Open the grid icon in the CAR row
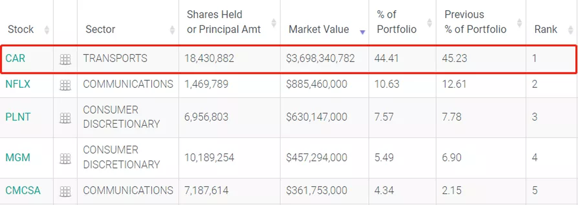 (65, 59)
